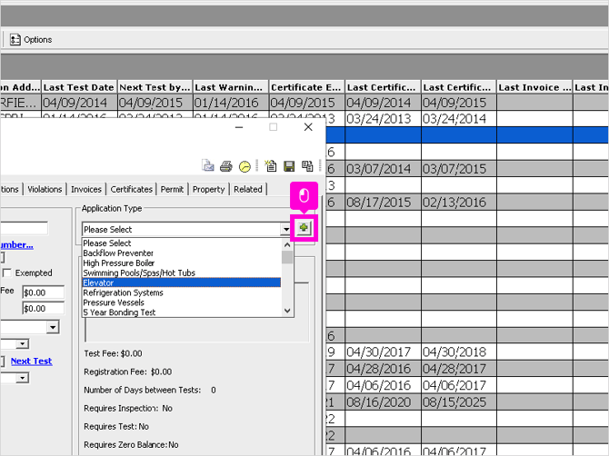
Task: Click the 01/14/2016 cell in first row
Action: pos(230,103)
